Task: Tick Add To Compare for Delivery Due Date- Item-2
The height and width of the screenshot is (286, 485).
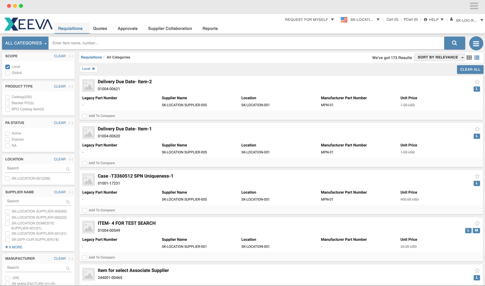Action: click(x=85, y=116)
